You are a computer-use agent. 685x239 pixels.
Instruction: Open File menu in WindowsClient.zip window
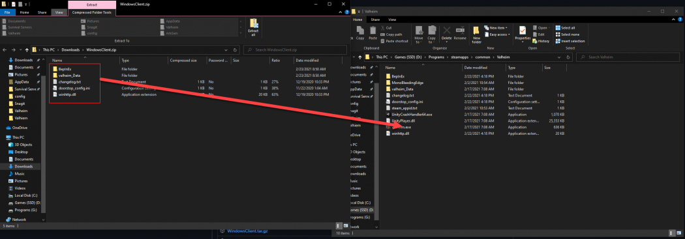tap(7, 12)
